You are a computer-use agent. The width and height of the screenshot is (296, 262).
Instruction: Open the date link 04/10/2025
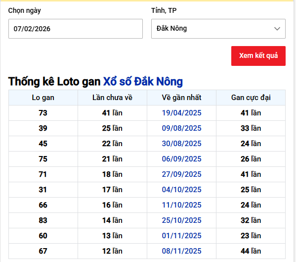pyautogui.click(x=181, y=190)
